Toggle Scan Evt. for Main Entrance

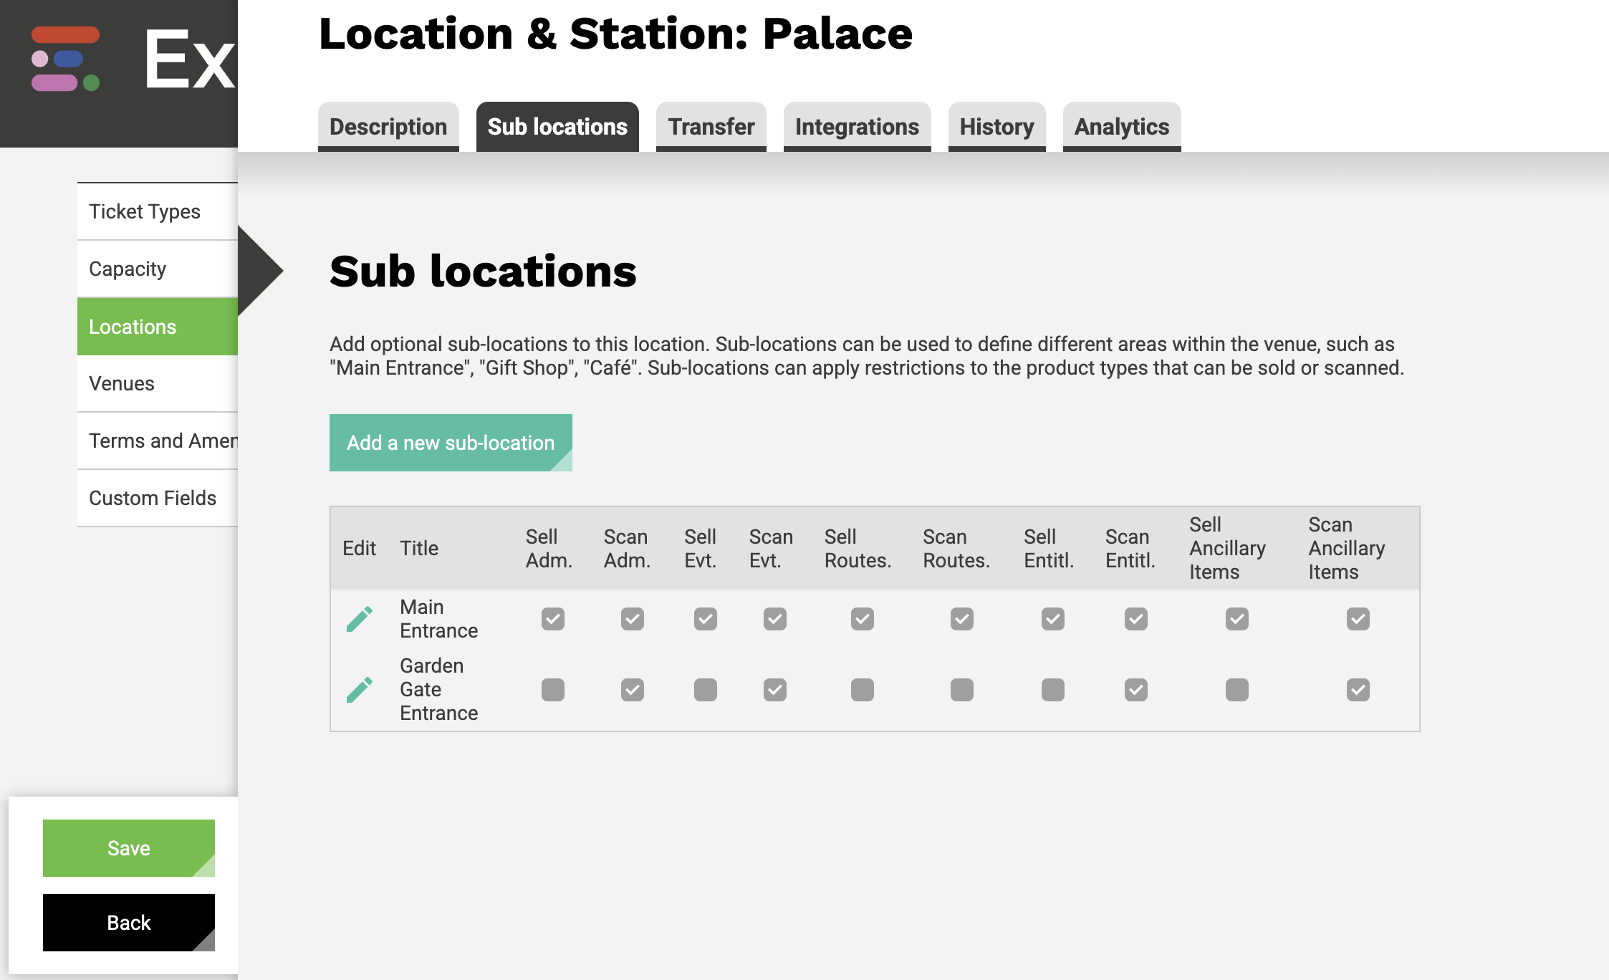(x=775, y=619)
